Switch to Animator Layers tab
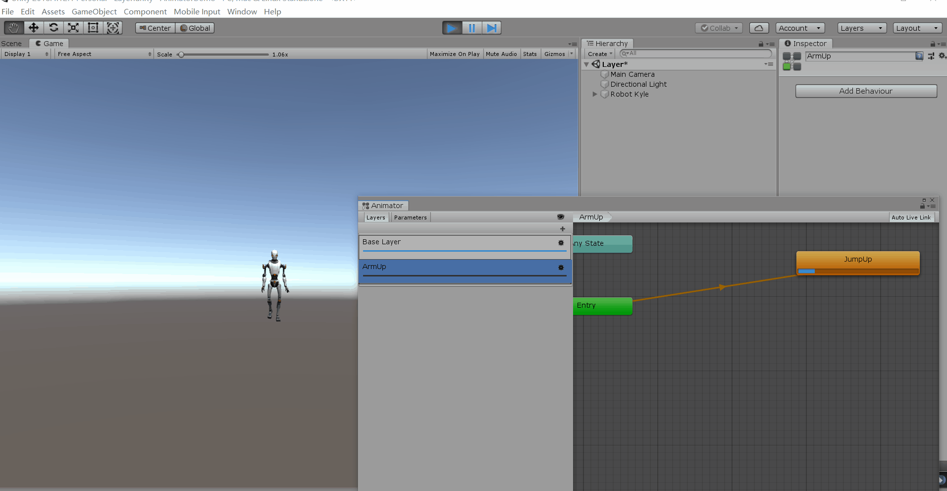 pyautogui.click(x=375, y=218)
